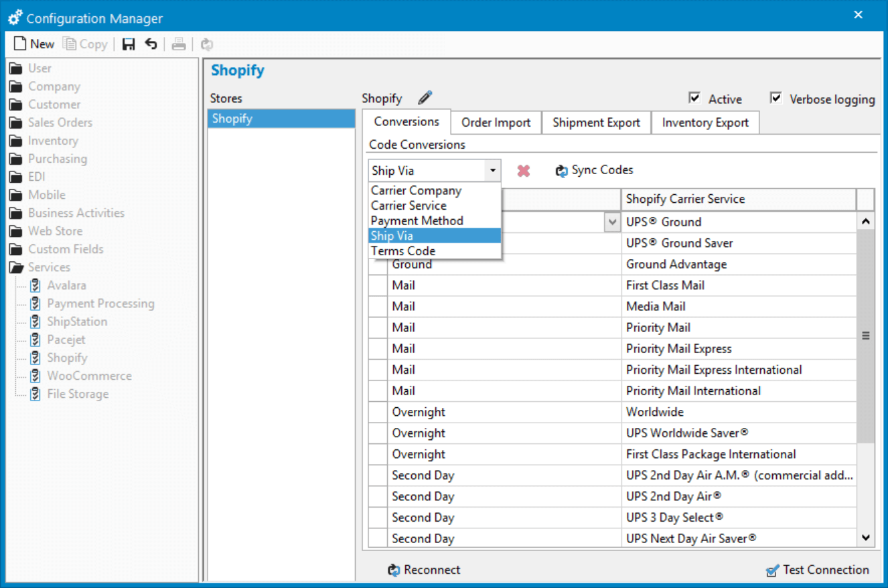888x588 pixels.
Task: Switch to the Conversions tab
Action: [406, 122]
